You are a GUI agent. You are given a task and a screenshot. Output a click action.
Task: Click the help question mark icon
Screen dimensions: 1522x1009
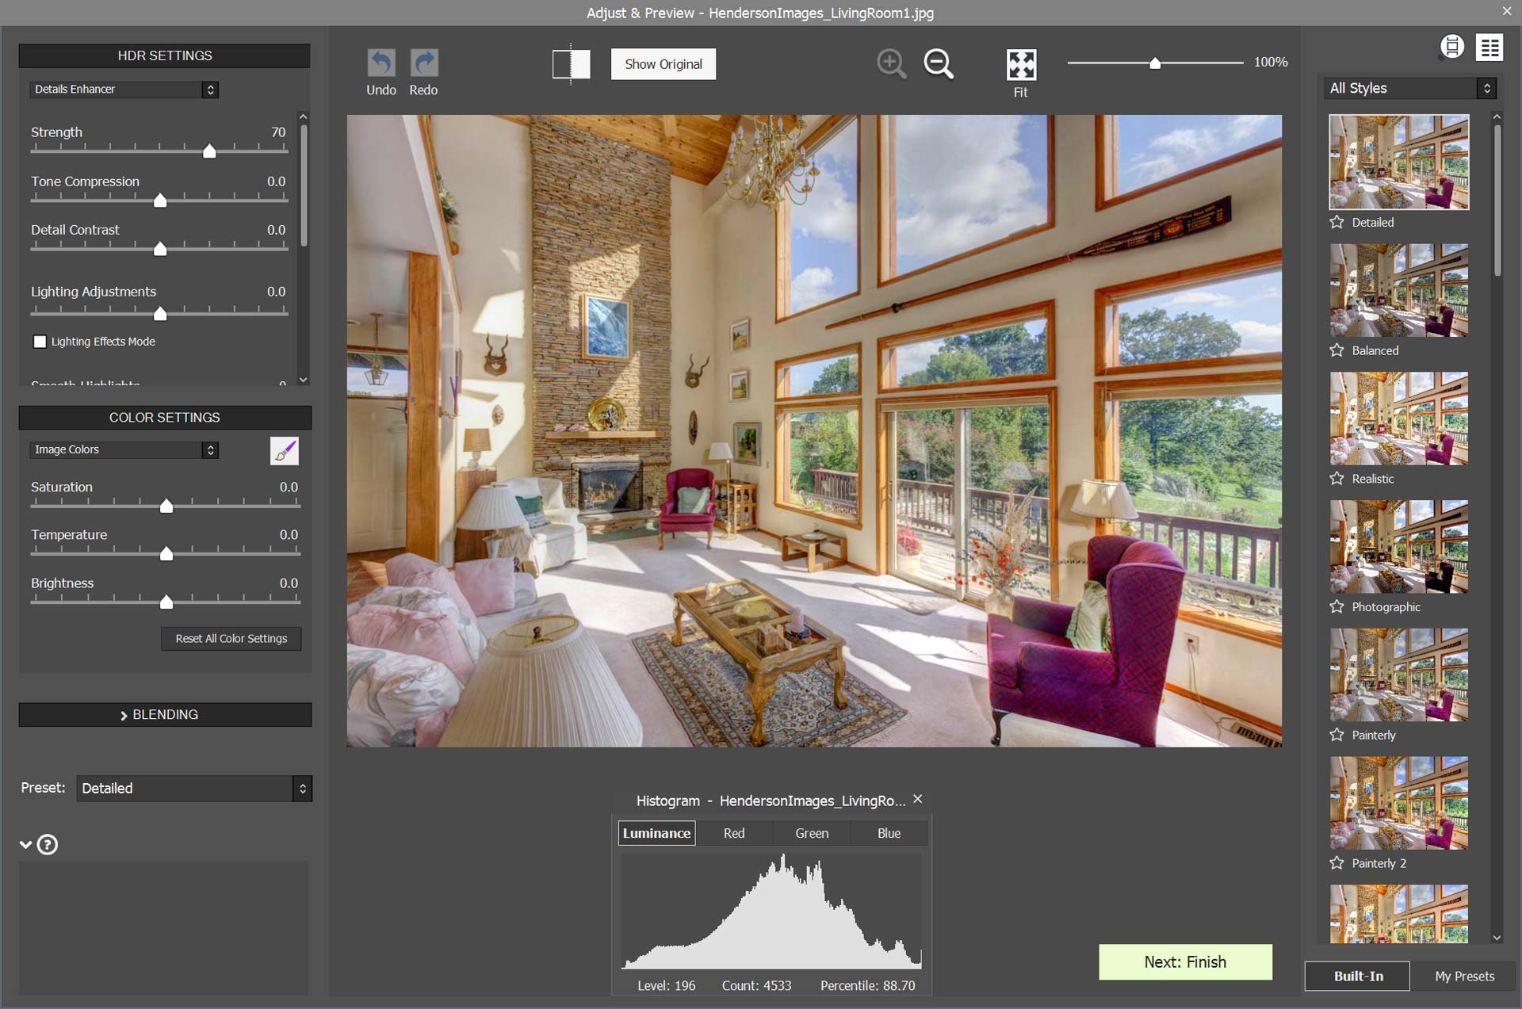[x=48, y=845]
